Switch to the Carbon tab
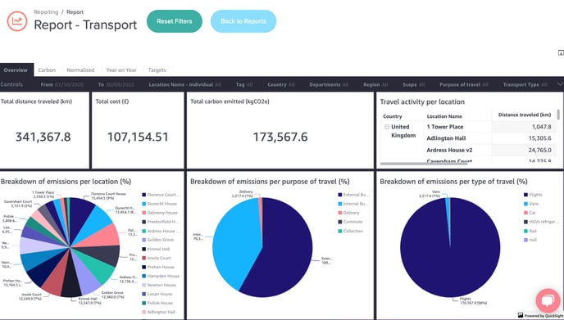This screenshot has width=564, height=320. tap(47, 70)
